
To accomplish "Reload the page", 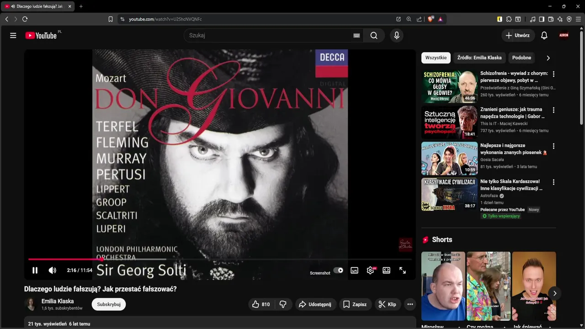I will tap(25, 19).
